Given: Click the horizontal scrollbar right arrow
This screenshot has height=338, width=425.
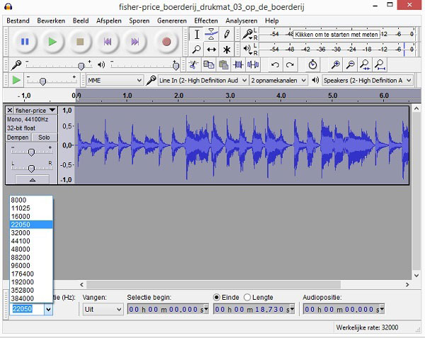Looking at the screenshot, I should tap(407, 285).
